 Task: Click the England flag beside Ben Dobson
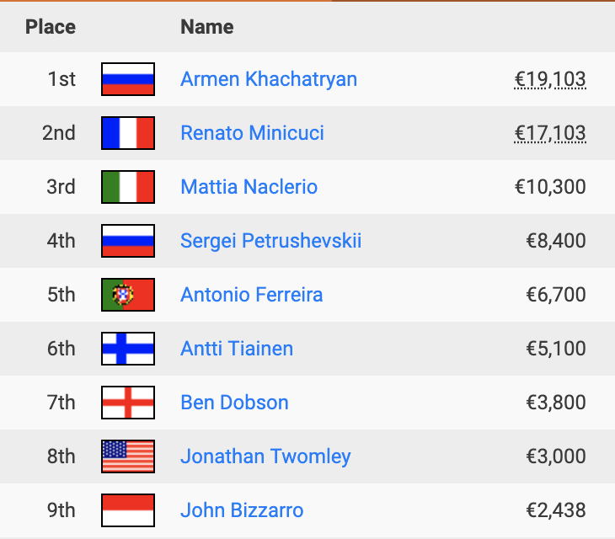(128, 403)
